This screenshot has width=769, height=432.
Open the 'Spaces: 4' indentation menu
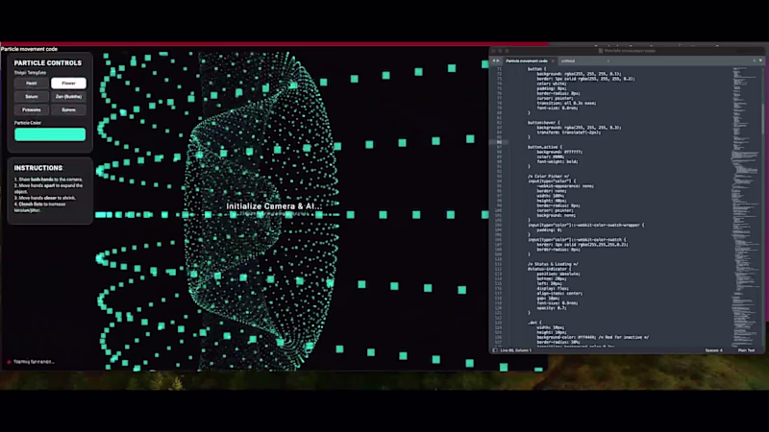713,350
